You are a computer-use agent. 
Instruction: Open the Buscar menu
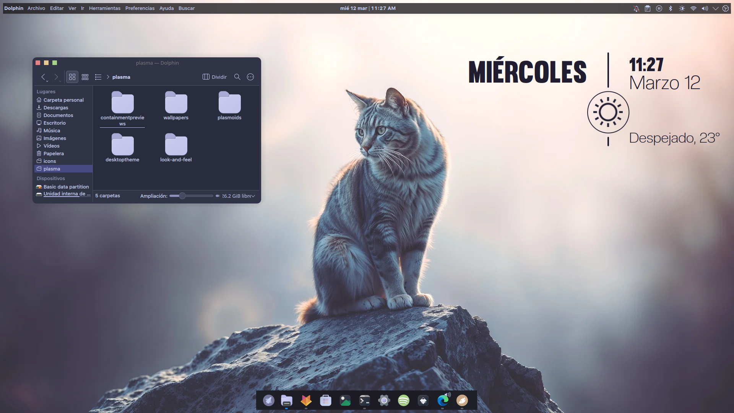point(187,8)
